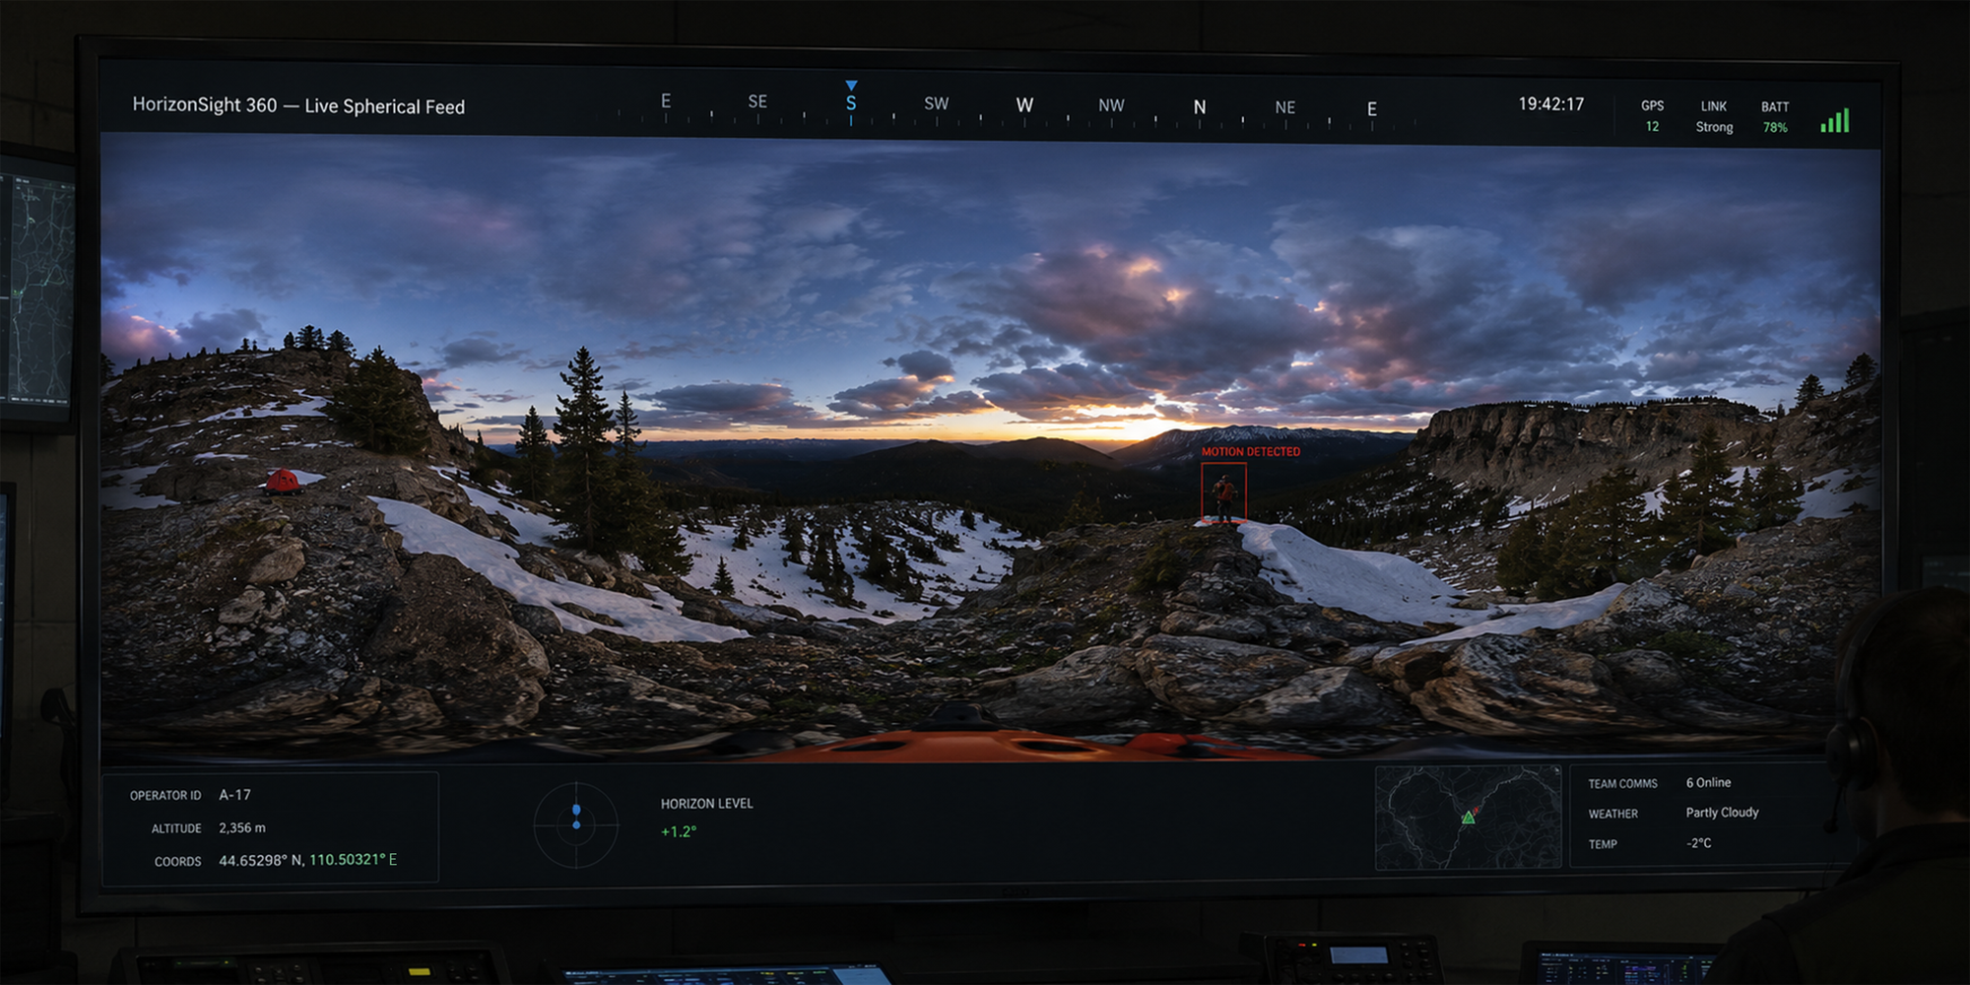Click the green signal strength bars icon
The height and width of the screenshot is (985, 1970).
click(x=1835, y=120)
